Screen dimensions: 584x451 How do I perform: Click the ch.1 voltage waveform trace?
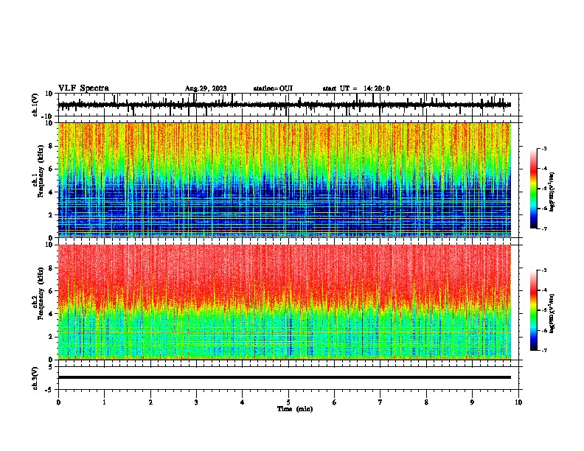pos(285,105)
